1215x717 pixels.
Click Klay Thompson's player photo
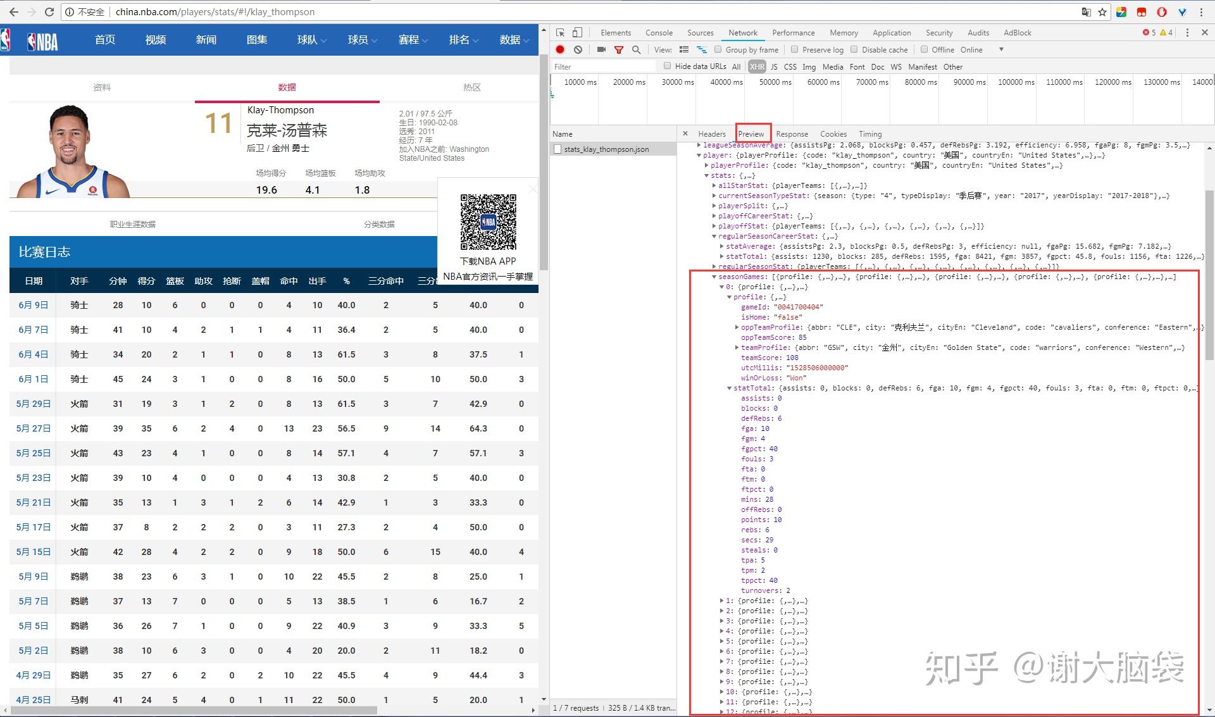tap(72, 152)
